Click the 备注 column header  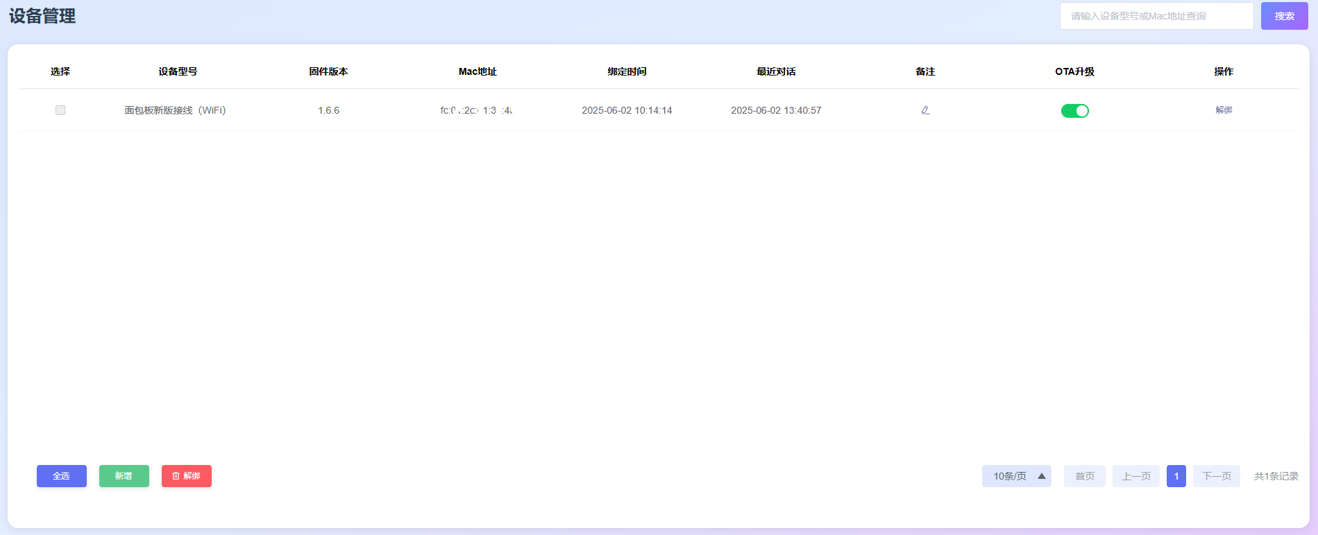click(925, 71)
